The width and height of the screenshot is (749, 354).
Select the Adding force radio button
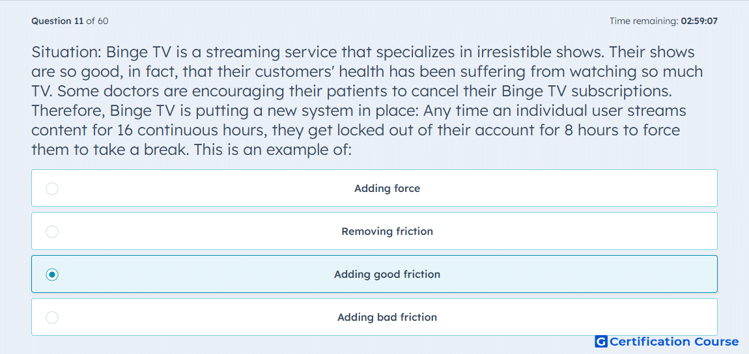pos(52,189)
